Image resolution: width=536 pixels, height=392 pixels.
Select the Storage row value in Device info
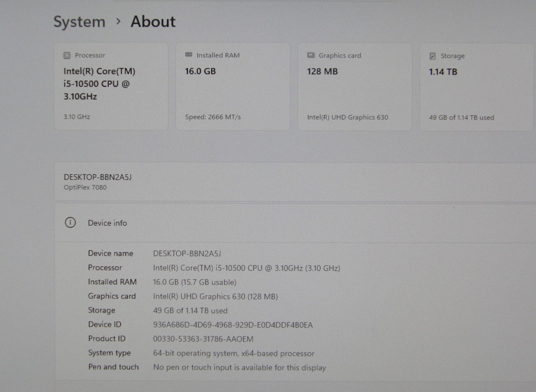point(190,311)
